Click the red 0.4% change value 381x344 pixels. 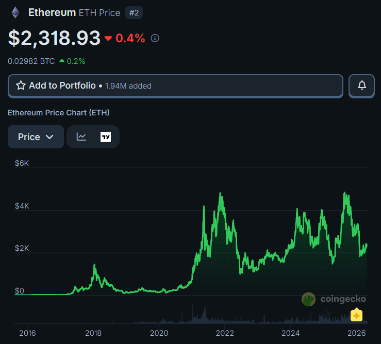point(130,38)
